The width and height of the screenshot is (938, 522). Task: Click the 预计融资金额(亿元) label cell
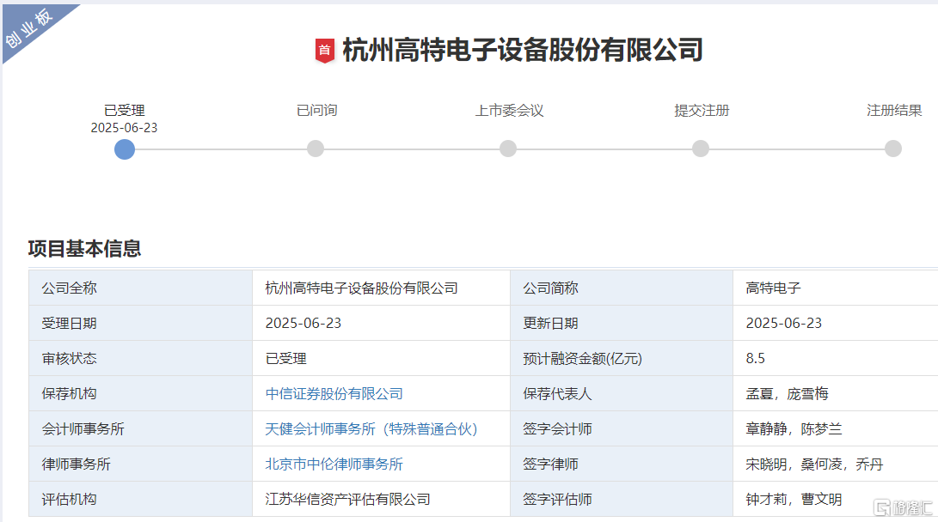point(622,358)
